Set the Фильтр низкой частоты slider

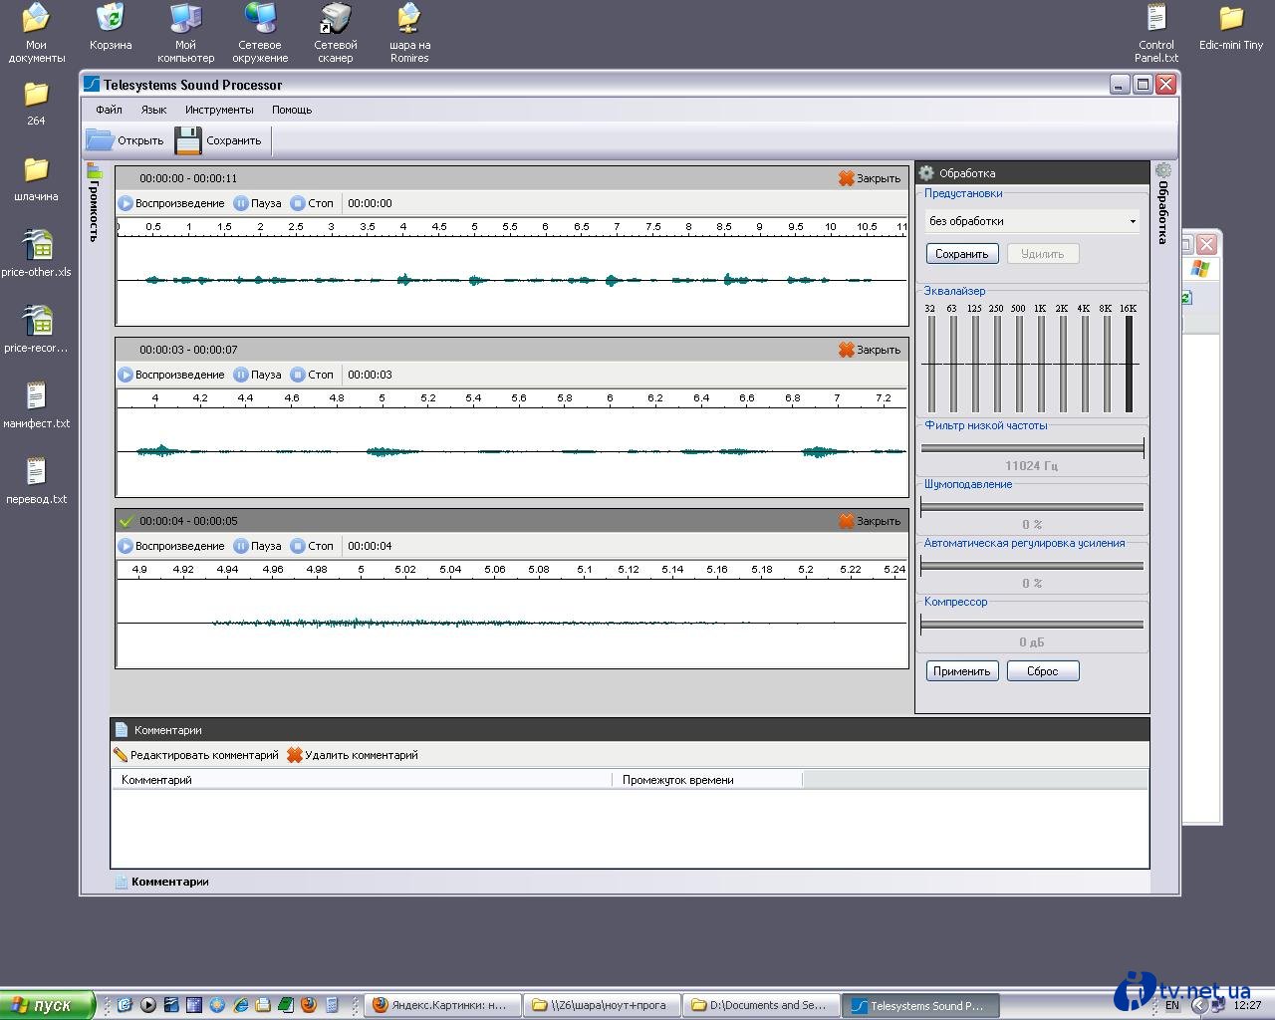click(x=1032, y=448)
